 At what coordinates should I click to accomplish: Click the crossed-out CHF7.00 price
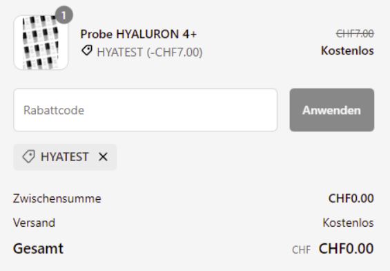(x=355, y=34)
